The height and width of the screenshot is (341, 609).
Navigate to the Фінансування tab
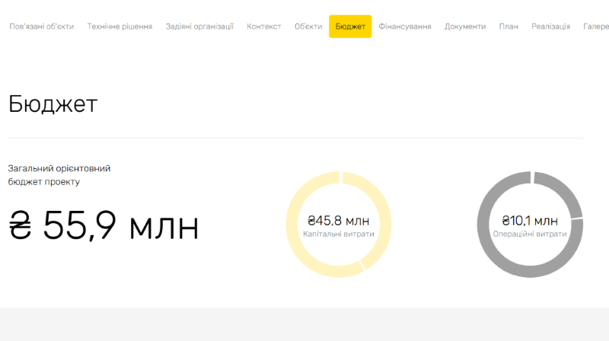[405, 26]
